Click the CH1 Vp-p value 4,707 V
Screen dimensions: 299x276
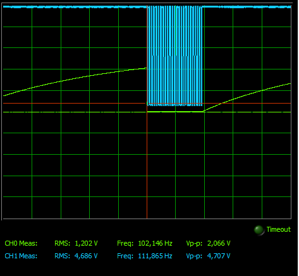(x=219, y=256)
